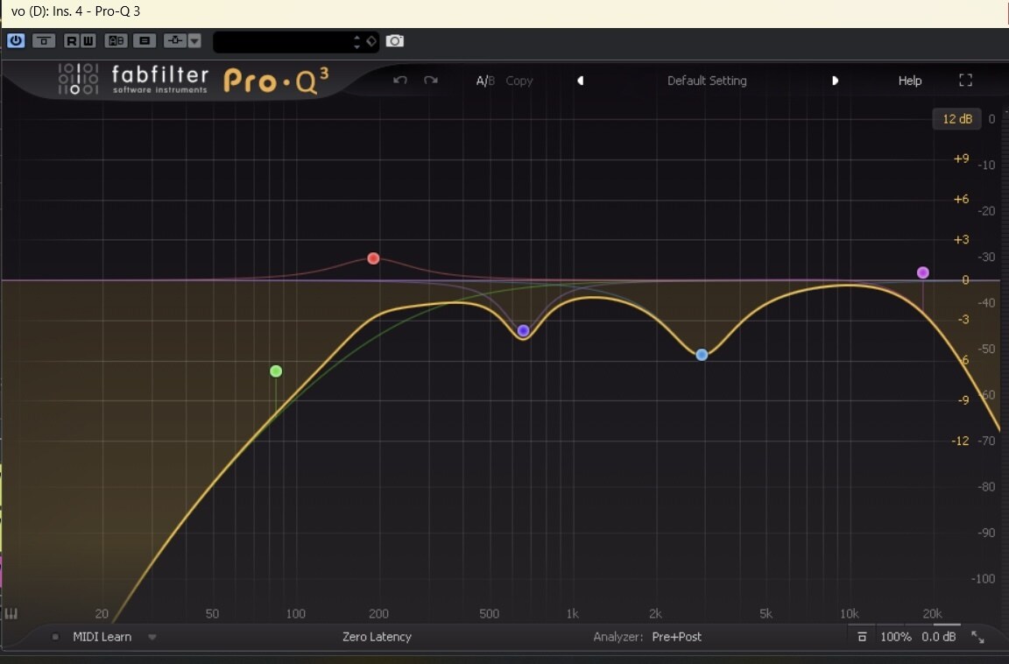Take a plugin snapshot with the camera icon

394,41
